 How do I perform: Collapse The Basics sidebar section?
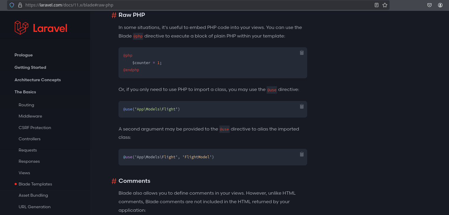point(25,92)
